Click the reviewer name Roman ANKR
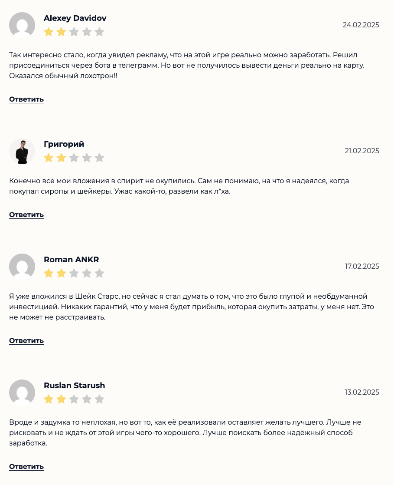 [72, 260]
